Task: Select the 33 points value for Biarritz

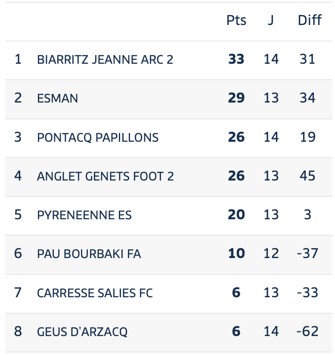Action: 236,59
